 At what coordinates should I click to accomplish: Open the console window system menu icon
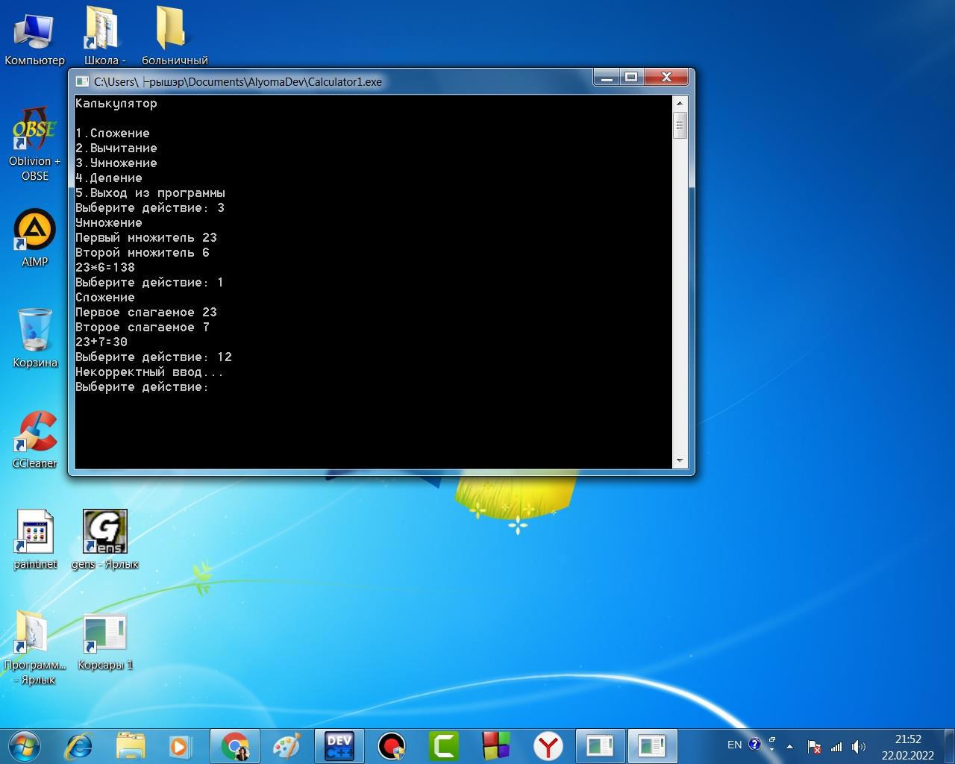pyautogui.click(x=82, y=81)
